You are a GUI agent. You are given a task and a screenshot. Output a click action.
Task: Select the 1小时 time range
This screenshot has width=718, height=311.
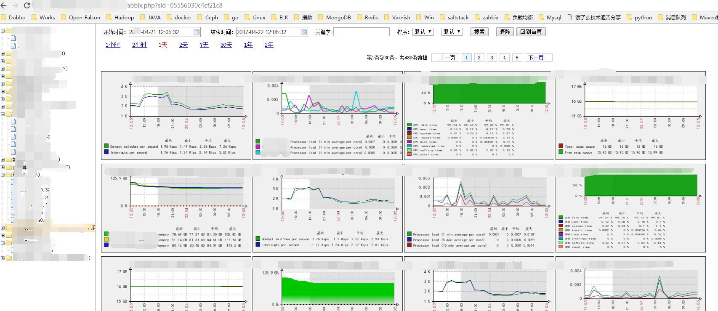(113, 45)
